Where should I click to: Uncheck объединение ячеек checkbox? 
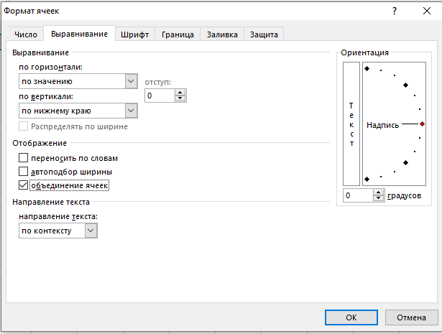tap(23, 185)
